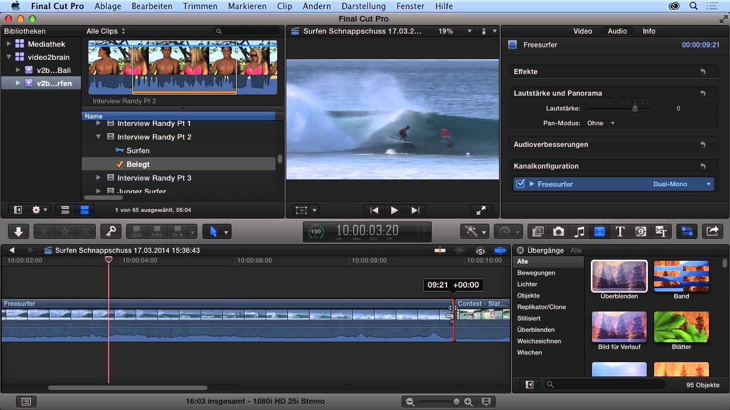This screenshot has width=730, height=410.
Task: Open the Pan-Modus Ohne dropdown
Action: point(601,123)
